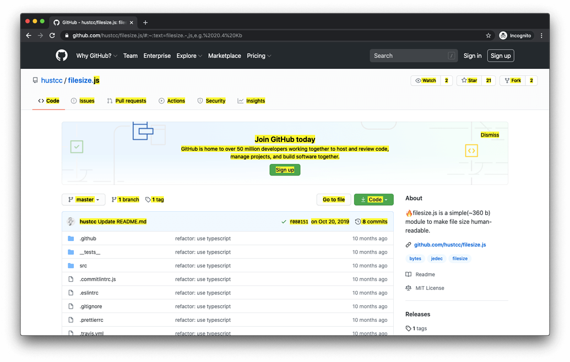
Task: Click the file icon for .commitlintrc.js
Action: click(x=71, y=279)
